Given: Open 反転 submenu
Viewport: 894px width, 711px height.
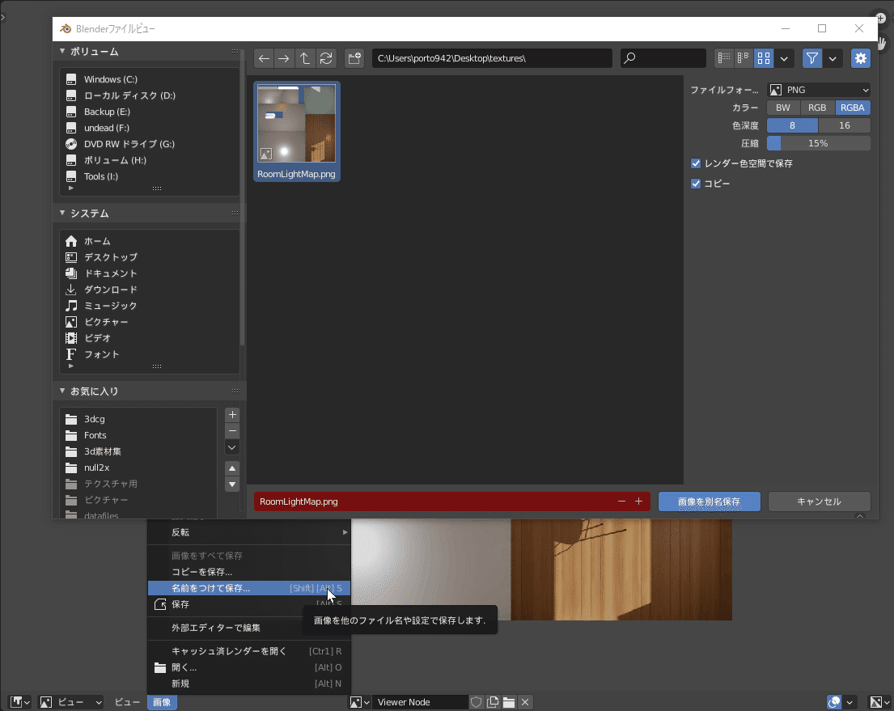Looking at the screenshot, I should tap(249, 532).
